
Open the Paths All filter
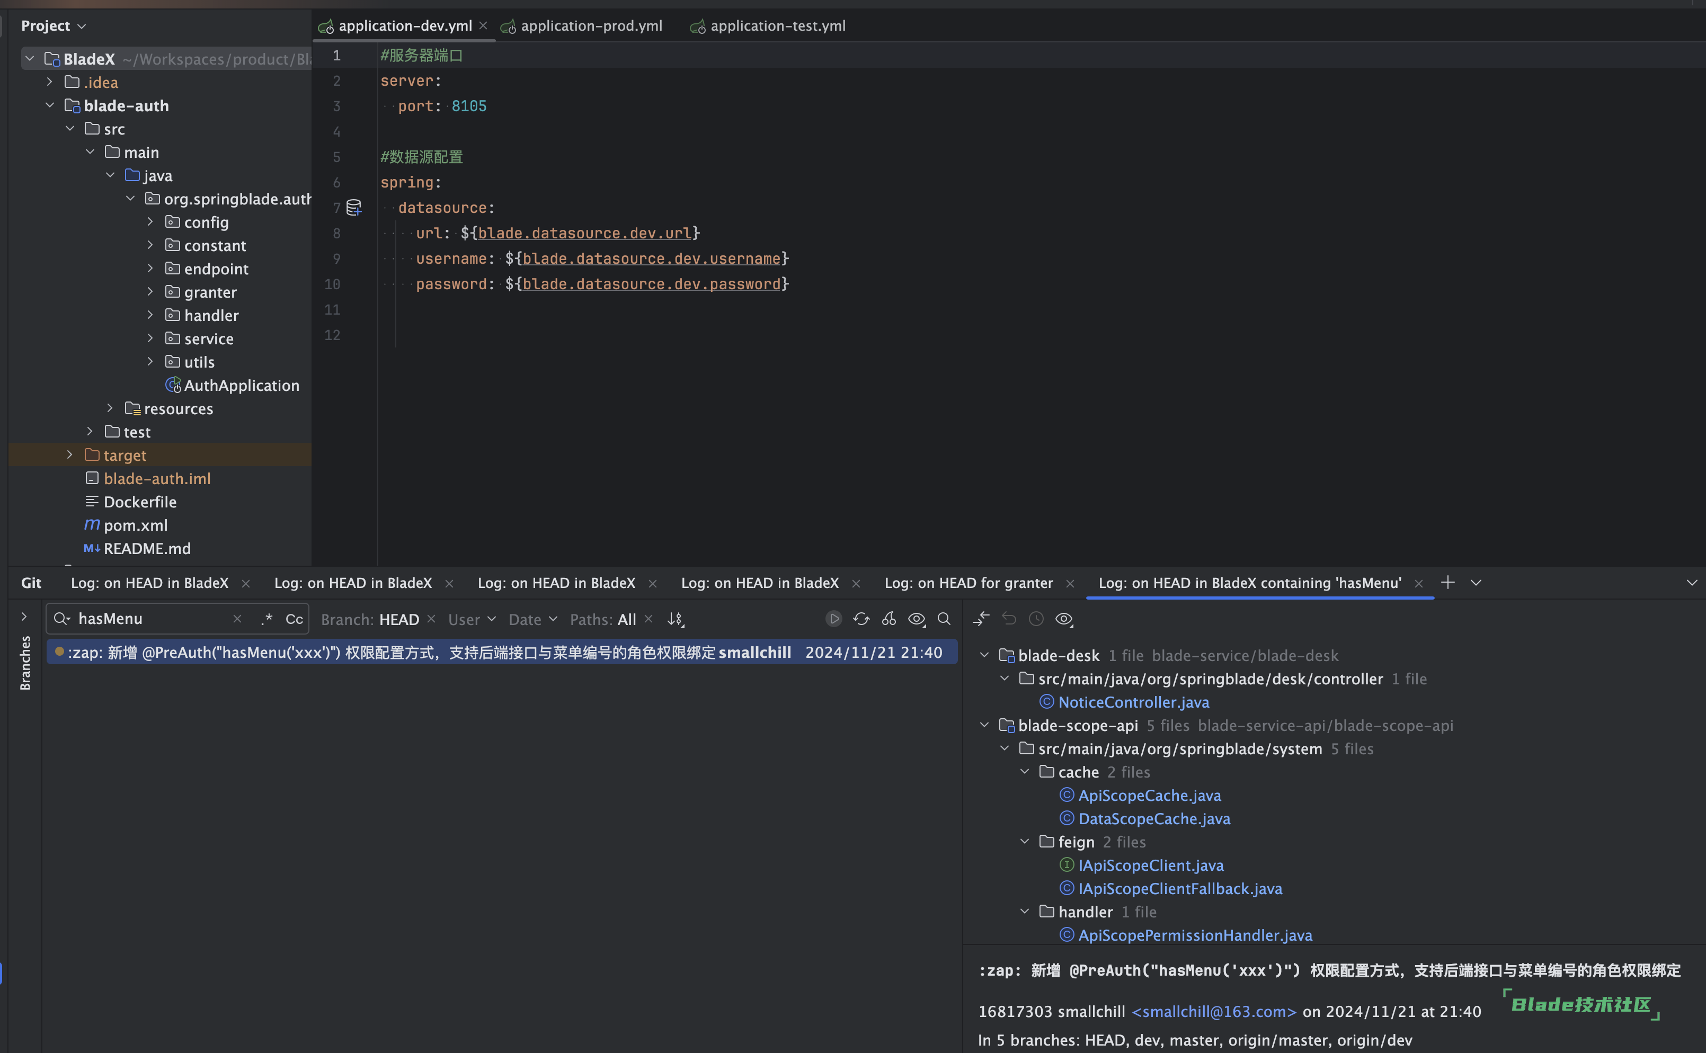[x=602, y=619]
